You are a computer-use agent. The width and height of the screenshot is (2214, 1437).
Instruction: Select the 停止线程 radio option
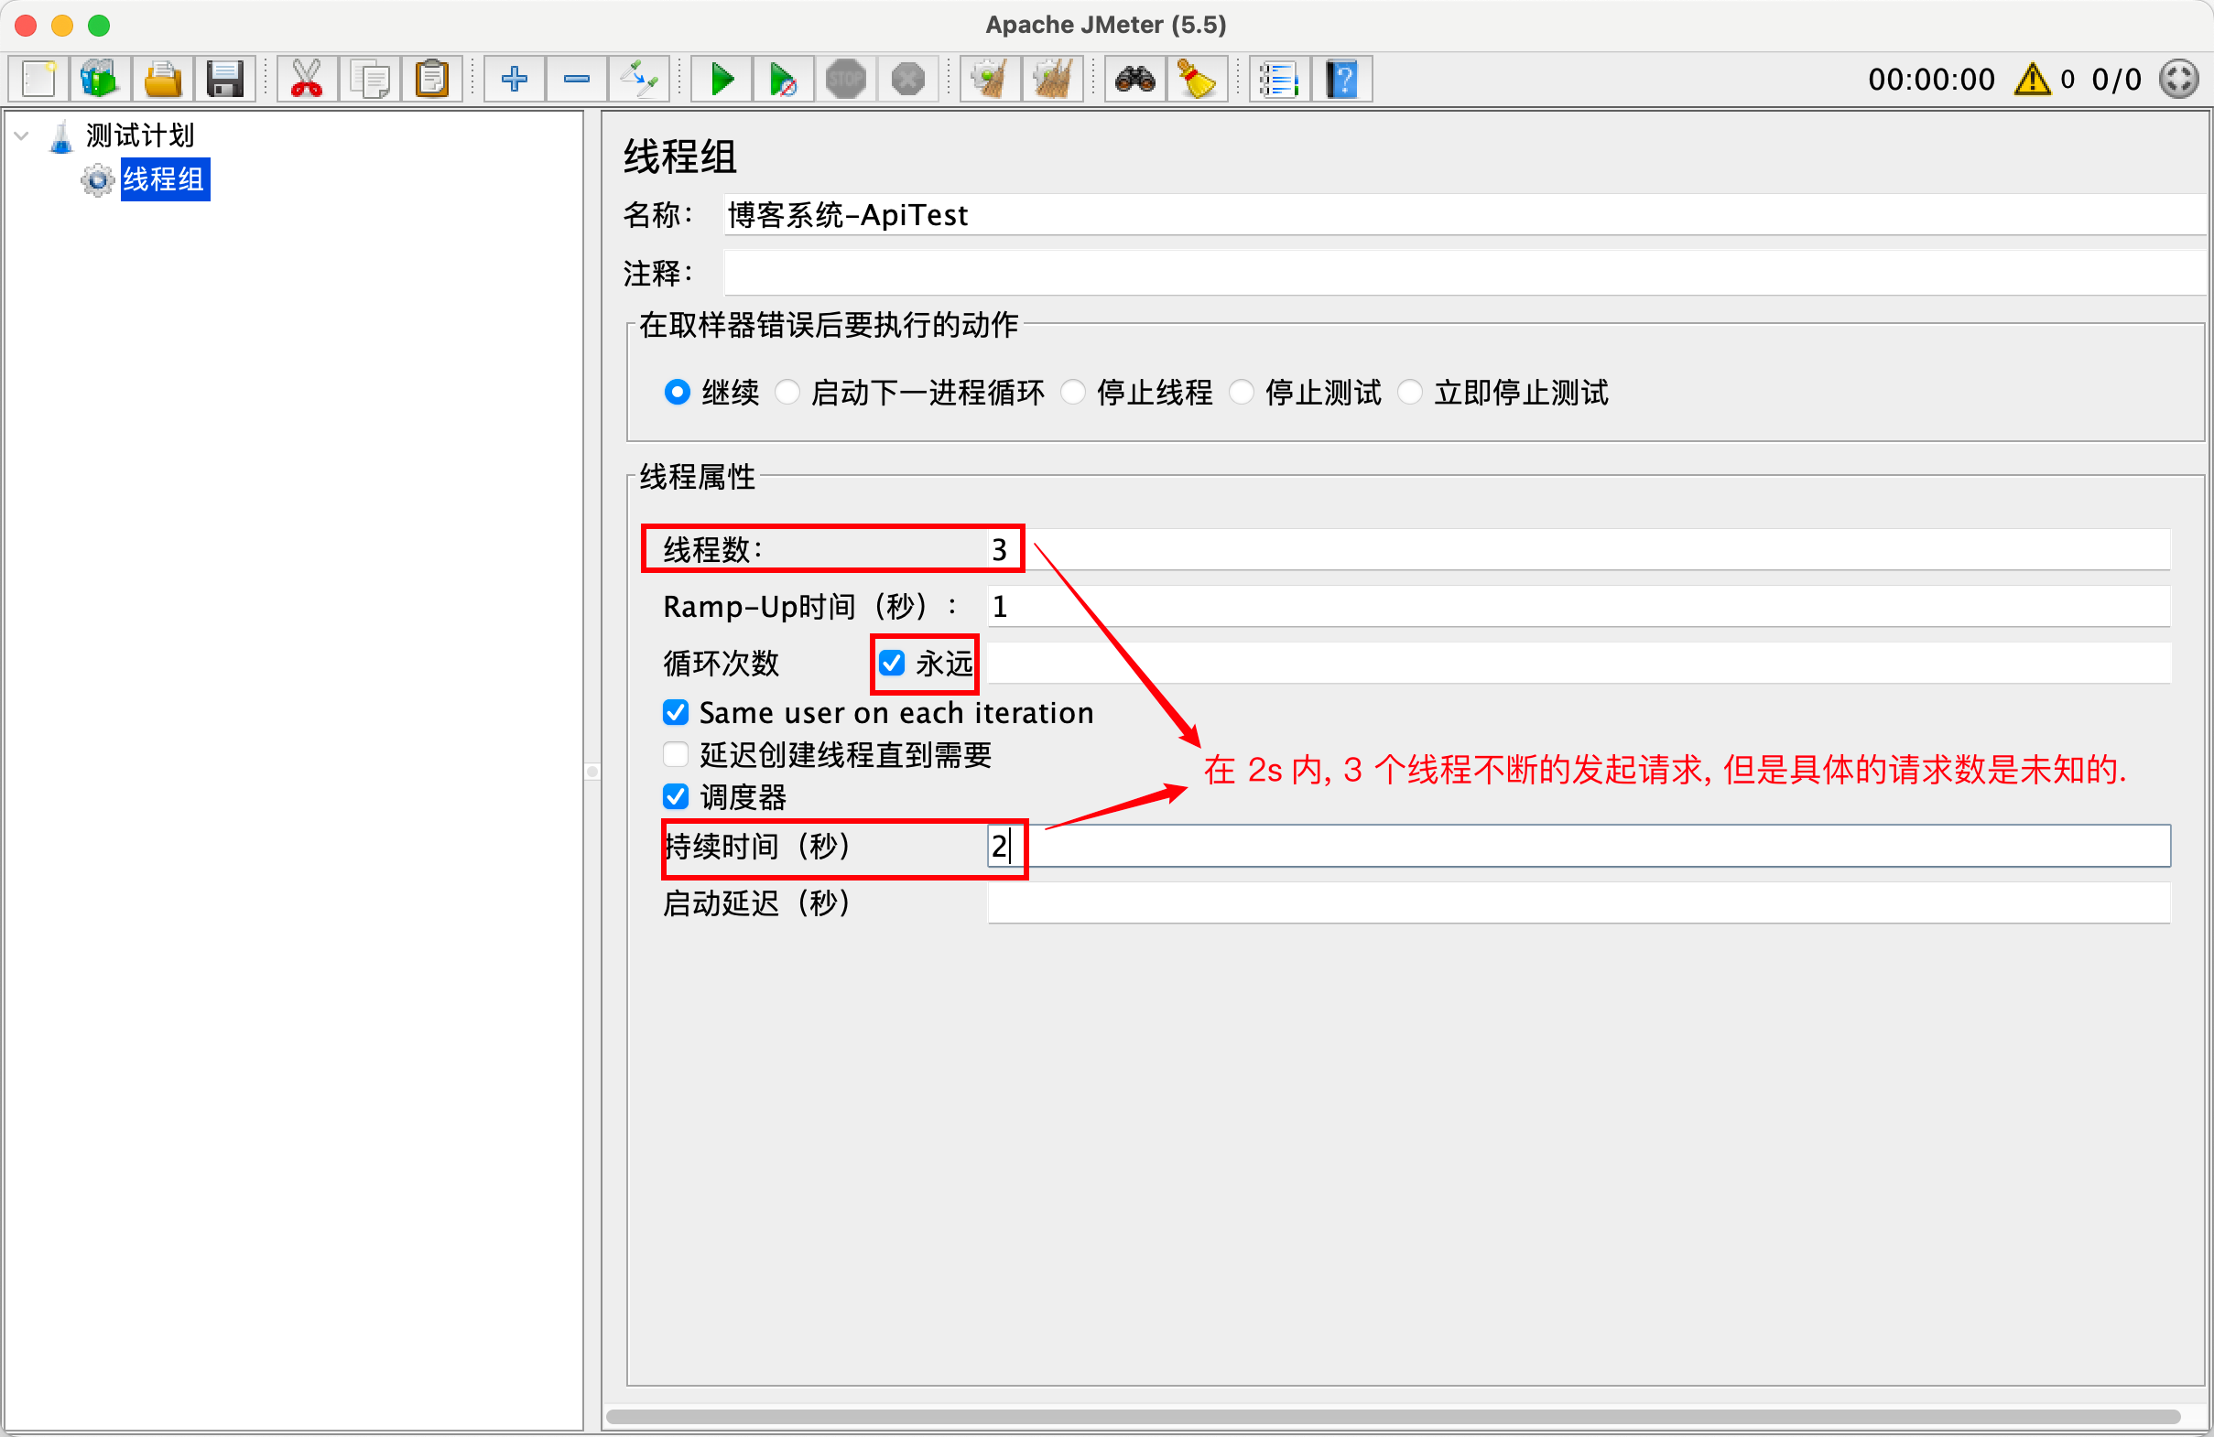click(1072, 393)
